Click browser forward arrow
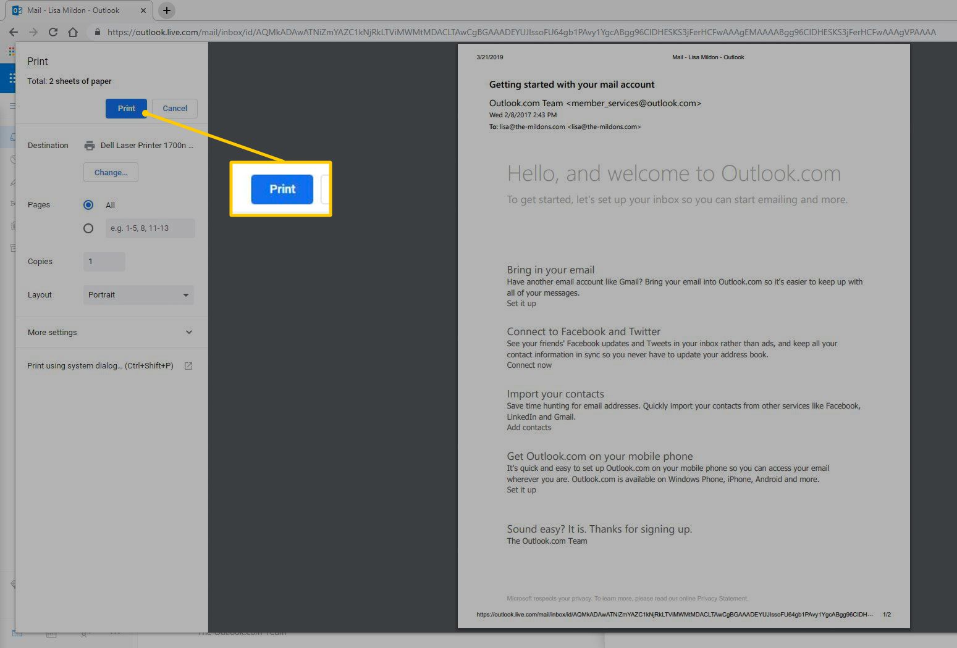The width and height of the screenshot is (957, 648). [x=33, y=32]
